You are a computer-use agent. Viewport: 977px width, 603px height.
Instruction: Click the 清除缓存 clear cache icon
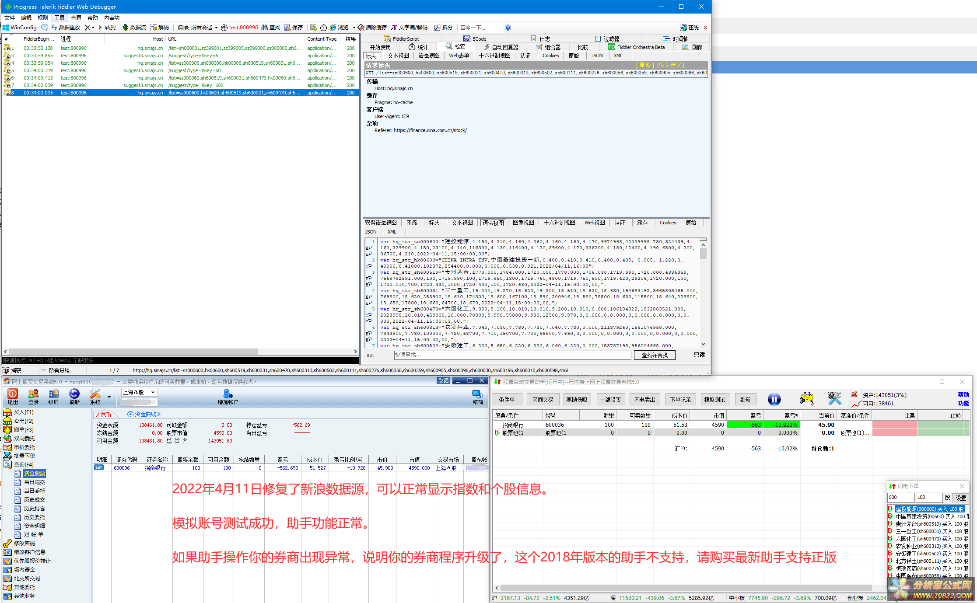(361, 28)
